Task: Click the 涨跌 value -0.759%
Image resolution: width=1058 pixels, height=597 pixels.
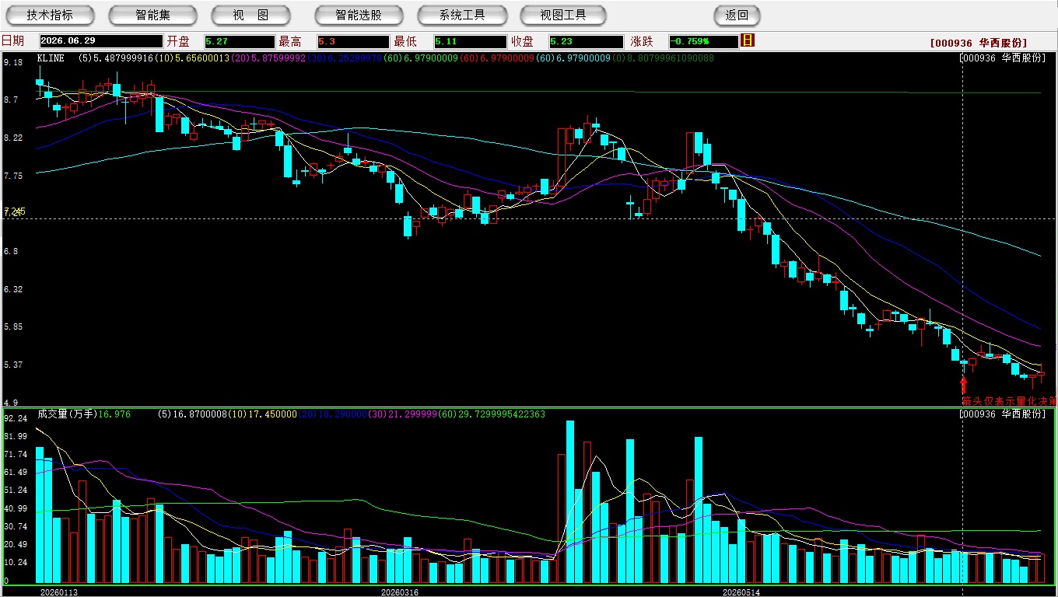Action: (x=703, y=41)
